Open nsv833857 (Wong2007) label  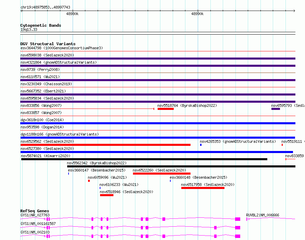[41, 113]
